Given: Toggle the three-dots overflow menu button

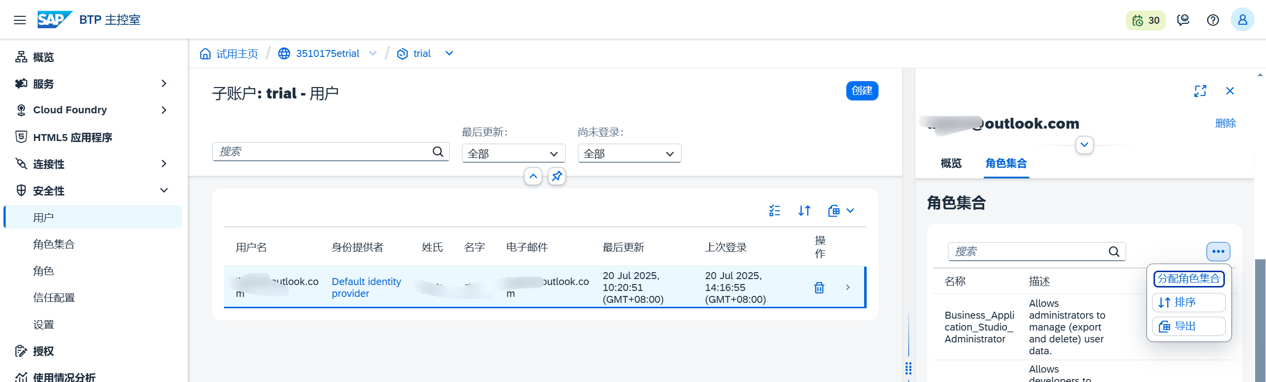Looking at the screenshot, I should coord(1218,251).
